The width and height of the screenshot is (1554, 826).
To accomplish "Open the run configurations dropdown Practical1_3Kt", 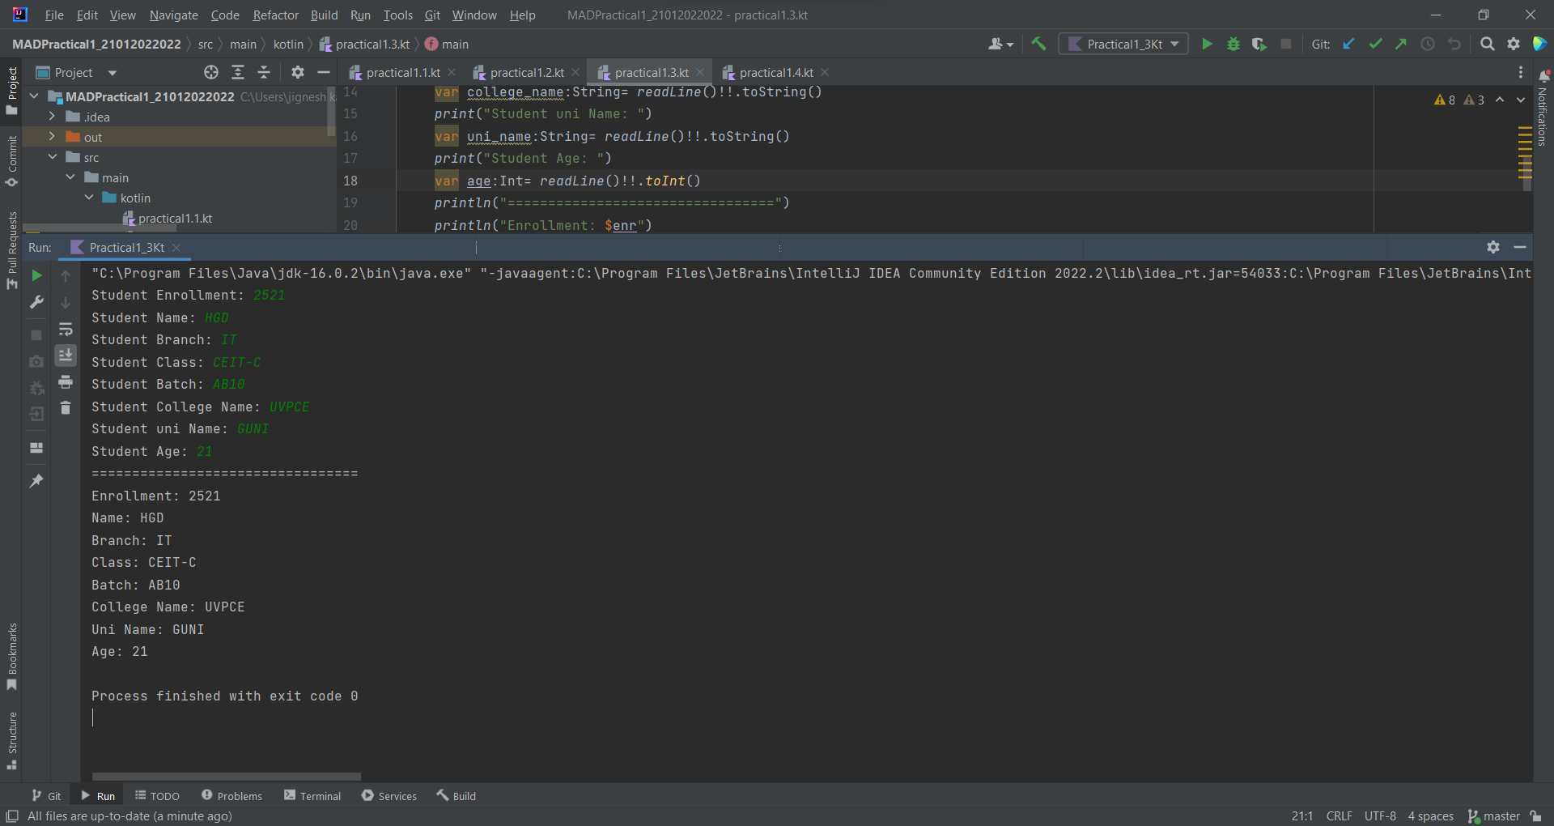I will [1123, 44].
